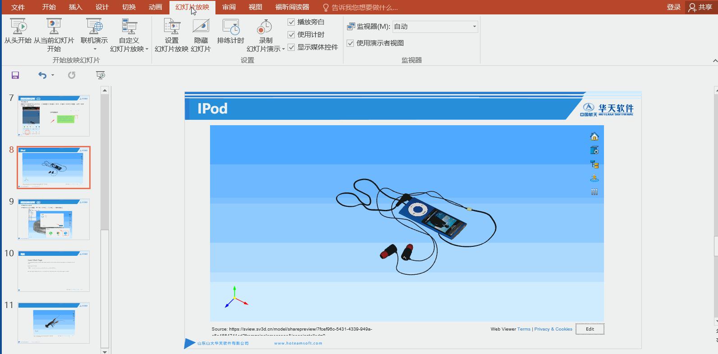The image size is (718, 354).
Task: Select slide 11 thumbnail
Action: (x=54, y=323)
